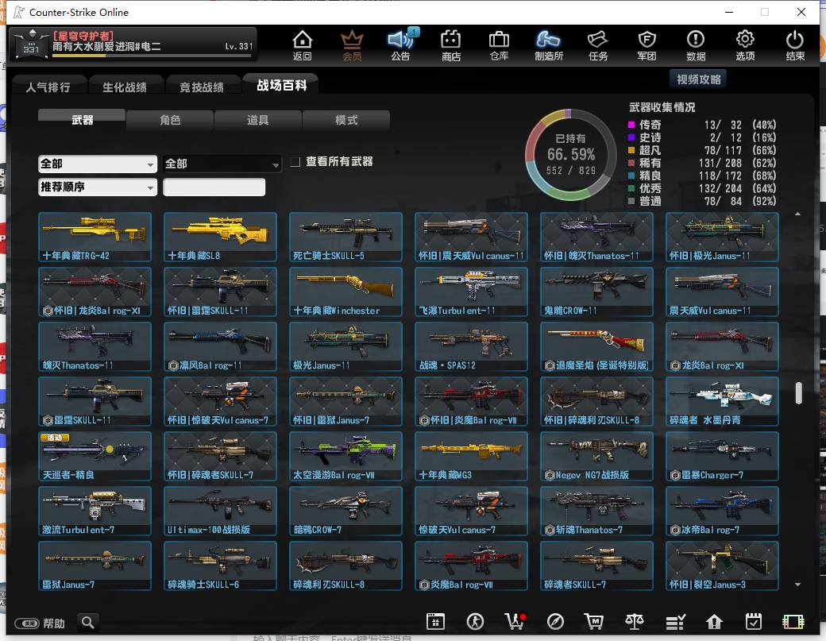Click the cart icon marked with M

pos(594,621)
